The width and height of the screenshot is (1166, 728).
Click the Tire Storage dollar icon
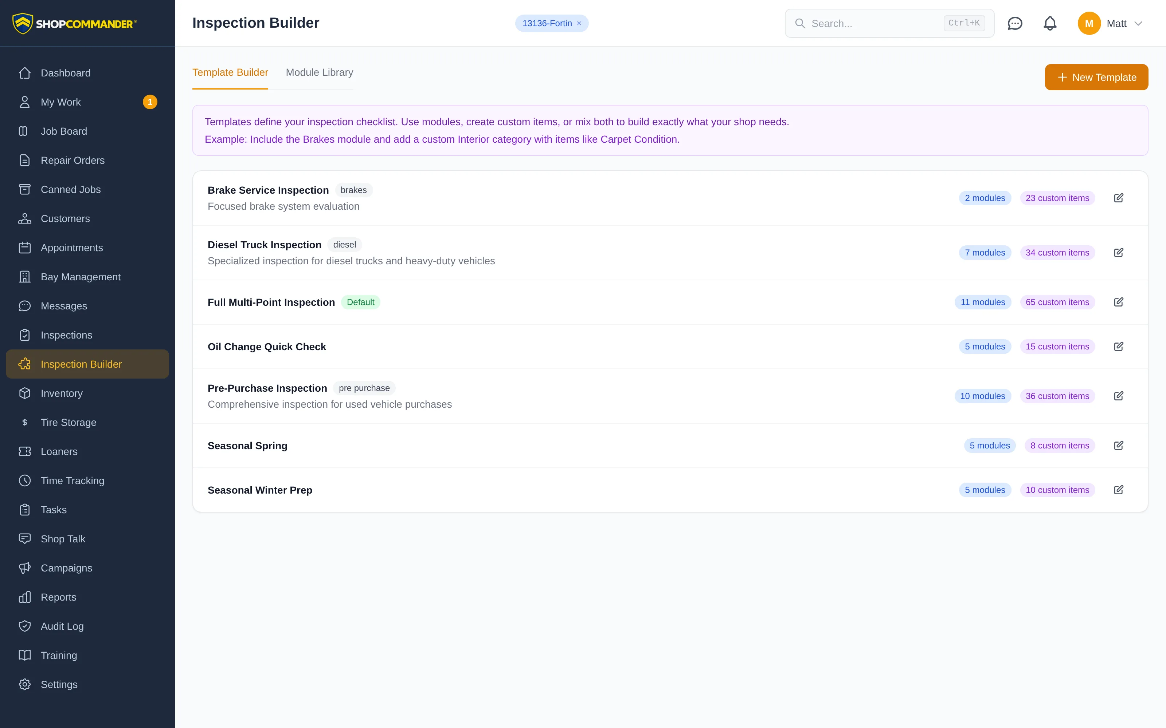coord(24,422)
